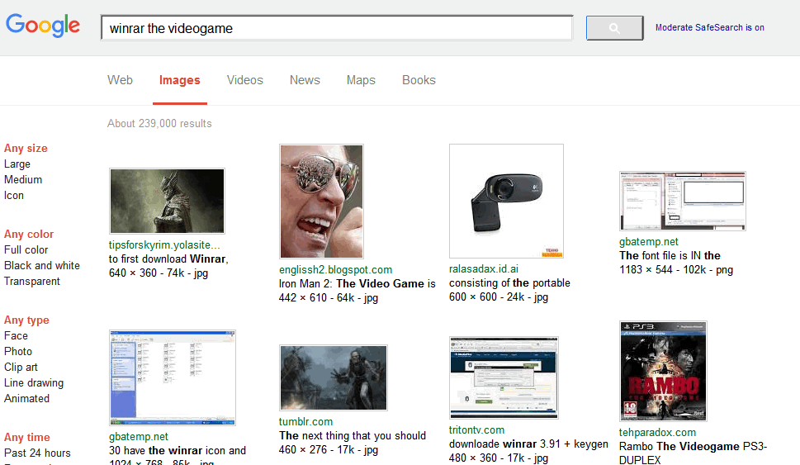The width and height of the screenshot is (800, 465).
Task: Switch to the Web tab
Action: [x=120, y=80]
